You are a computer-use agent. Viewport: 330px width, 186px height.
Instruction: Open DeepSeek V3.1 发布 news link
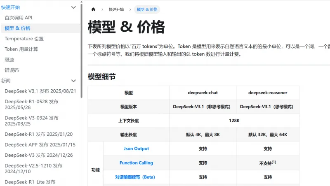[40, 91]
